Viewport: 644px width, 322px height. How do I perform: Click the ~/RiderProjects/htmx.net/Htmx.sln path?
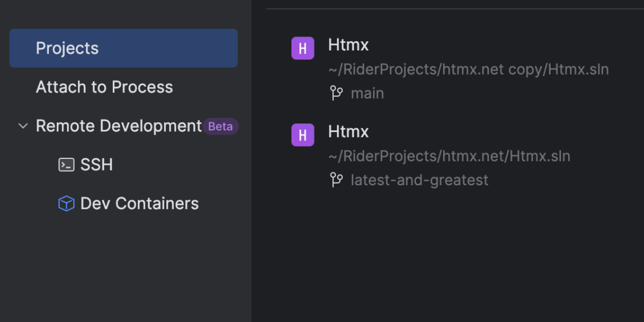click(449, 156)
